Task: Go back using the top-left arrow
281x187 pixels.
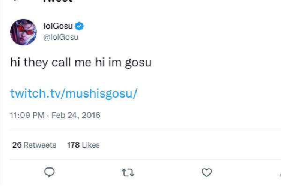Action: 14,1
